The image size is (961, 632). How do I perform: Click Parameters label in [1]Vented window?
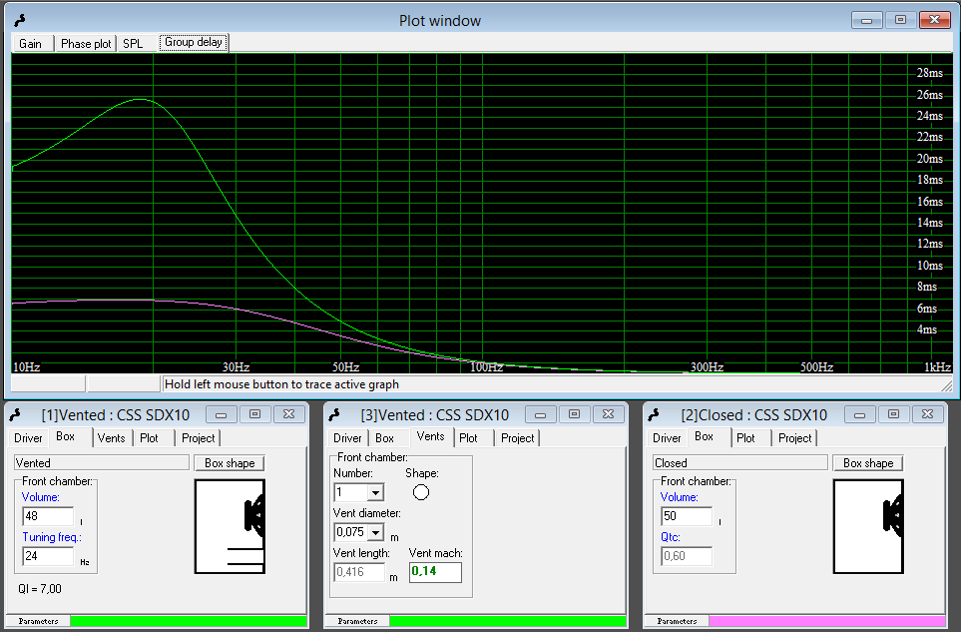pos(38,621)
